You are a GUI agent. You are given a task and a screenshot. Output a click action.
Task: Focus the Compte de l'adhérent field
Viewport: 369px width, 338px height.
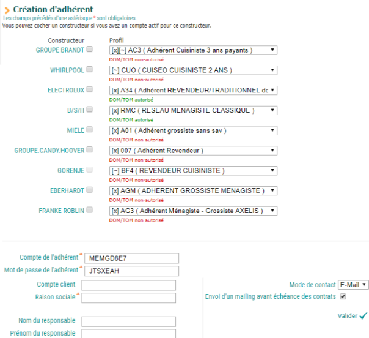pyautogui.click(x=131, y=258)
